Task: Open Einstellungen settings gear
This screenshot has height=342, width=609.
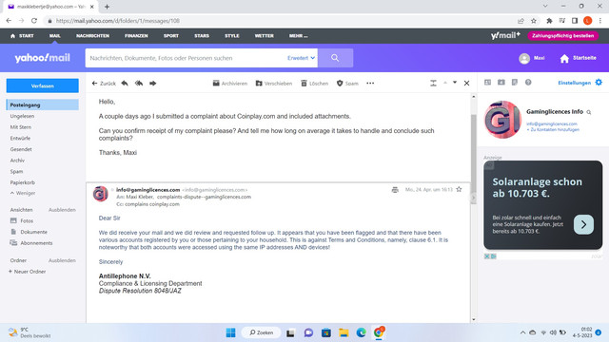Action: [x=599, y=83]
